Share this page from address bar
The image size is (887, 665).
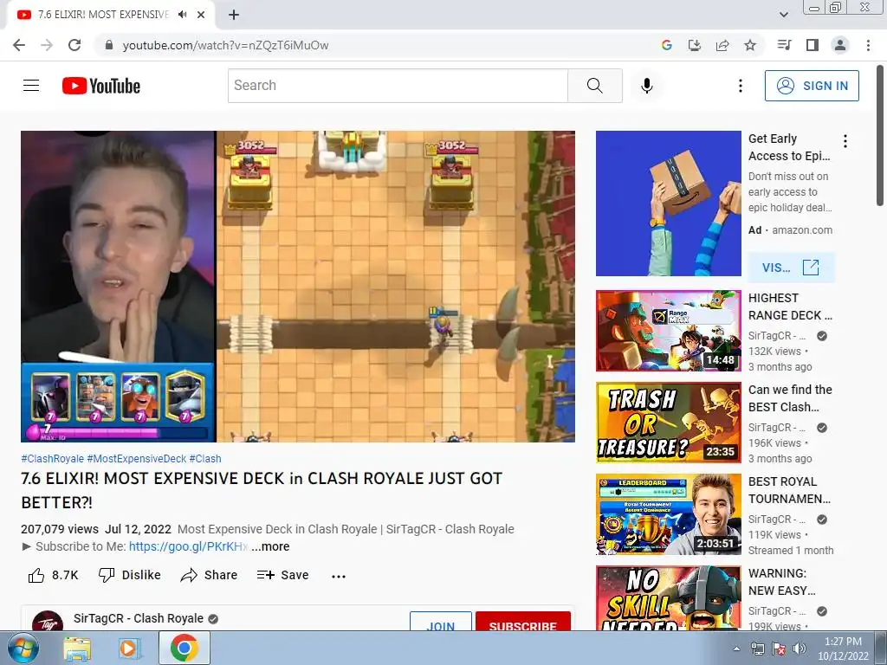[722, 45]
